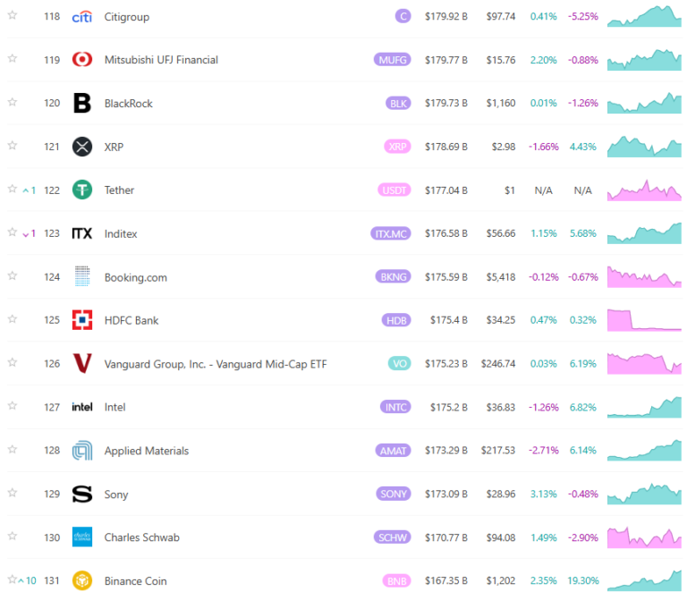Click the BKNG ticker badge
This screenshot has width=687, height=600.
click(x=394, y=277)
